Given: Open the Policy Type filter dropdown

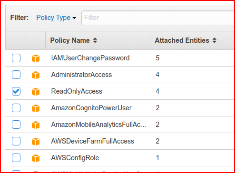Looking at the screenshot, I should click(x=56, y=18).
